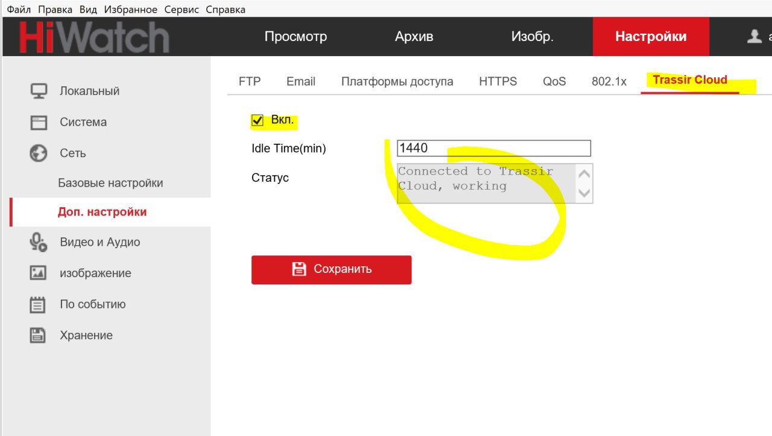Switch to the HTTPS tab
The width and height of the screenshot is (772, 436).
tap(498, 82)
